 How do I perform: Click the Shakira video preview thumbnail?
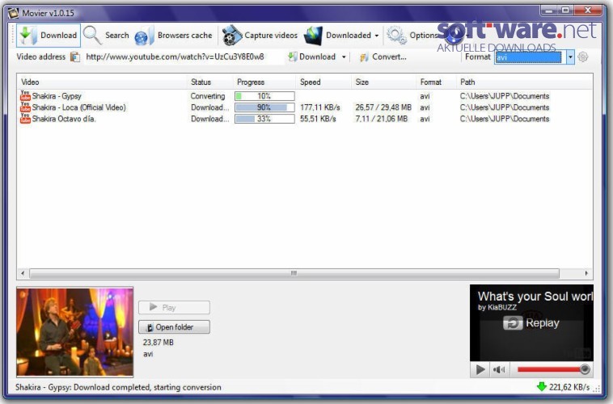pyautogui.click(x=74, y=332)
